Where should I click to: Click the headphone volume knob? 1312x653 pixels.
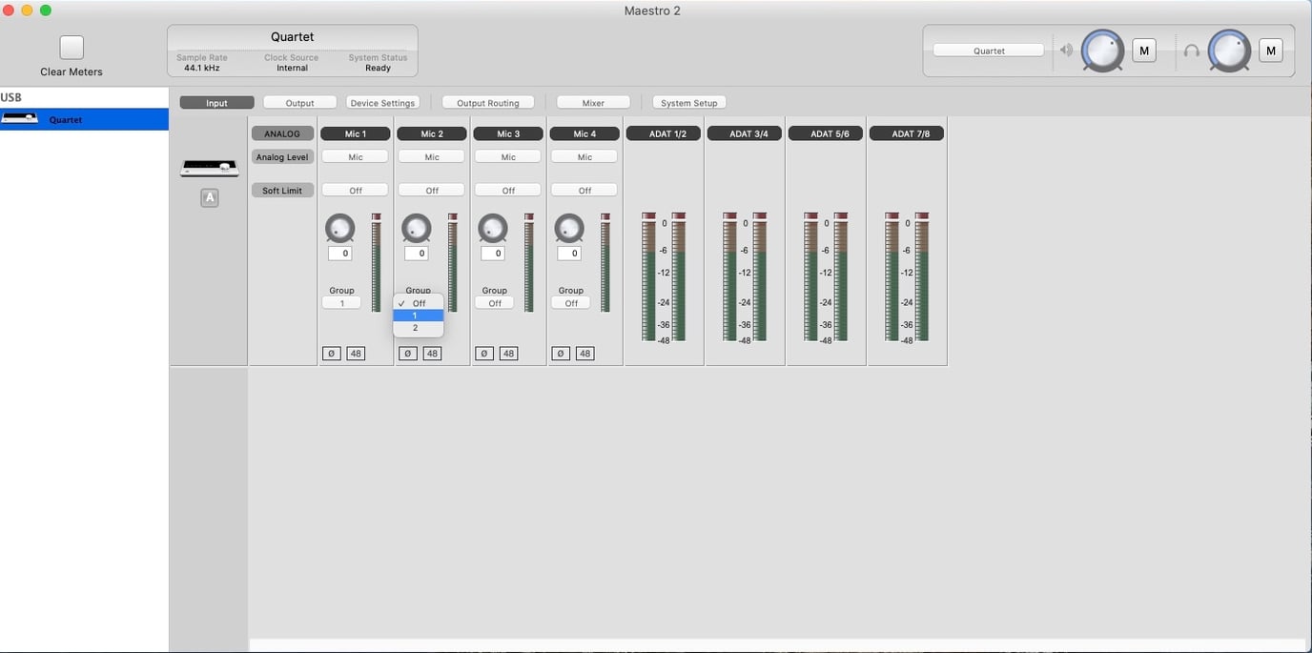tap(1229, 51)
